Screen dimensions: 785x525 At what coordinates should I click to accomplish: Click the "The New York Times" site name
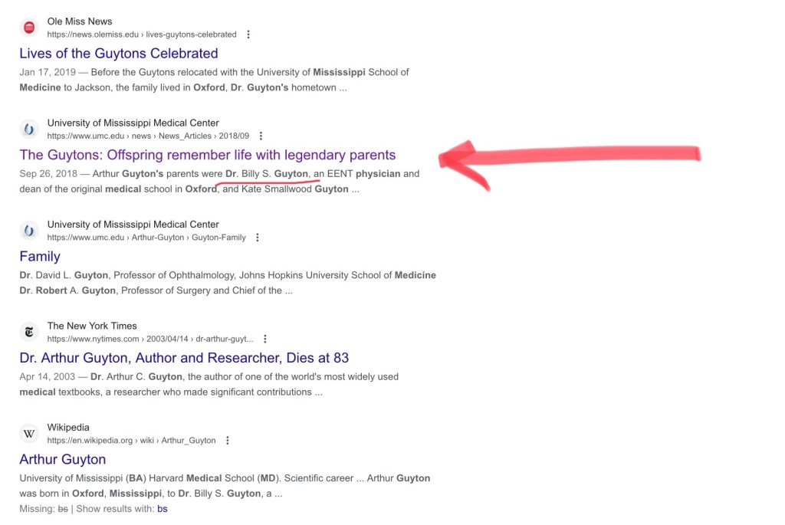tap(92, 326)
